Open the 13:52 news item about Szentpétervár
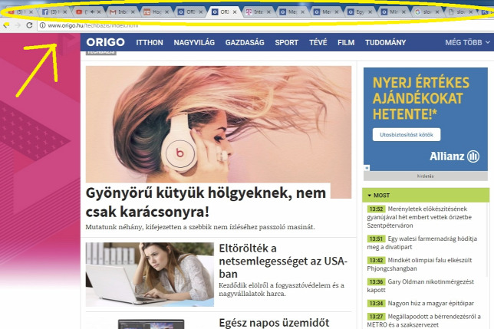 pos(420,217)
